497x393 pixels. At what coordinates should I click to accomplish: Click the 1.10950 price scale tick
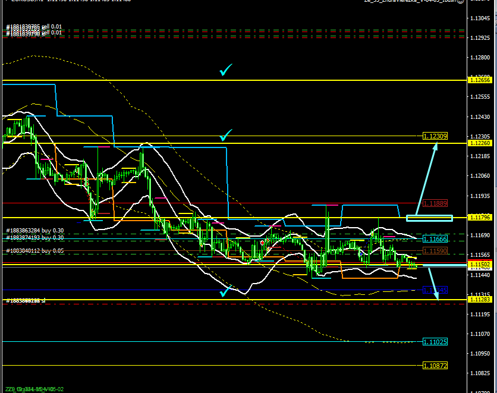pos(480,354)
